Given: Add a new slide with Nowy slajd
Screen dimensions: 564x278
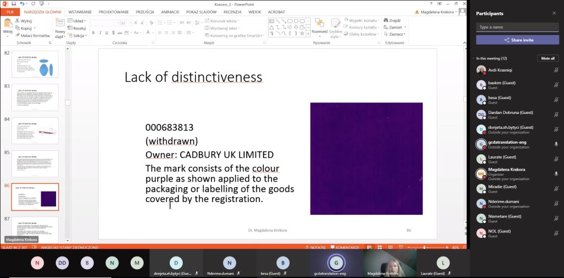Looking at the screenshot, I should point(60,29).
